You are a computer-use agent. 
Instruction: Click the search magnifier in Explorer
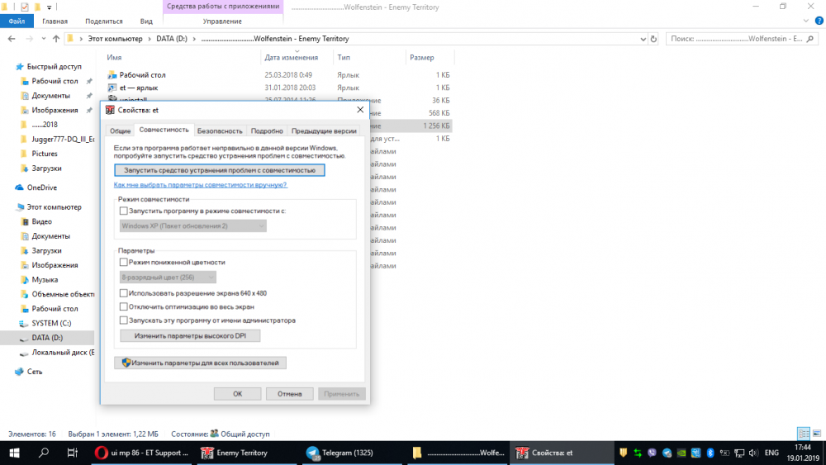pos(810,39)
